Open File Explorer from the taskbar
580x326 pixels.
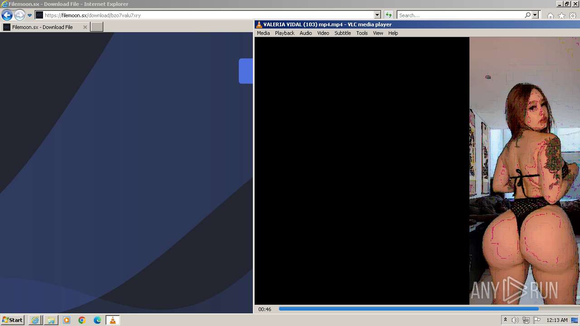click(51, 320)
